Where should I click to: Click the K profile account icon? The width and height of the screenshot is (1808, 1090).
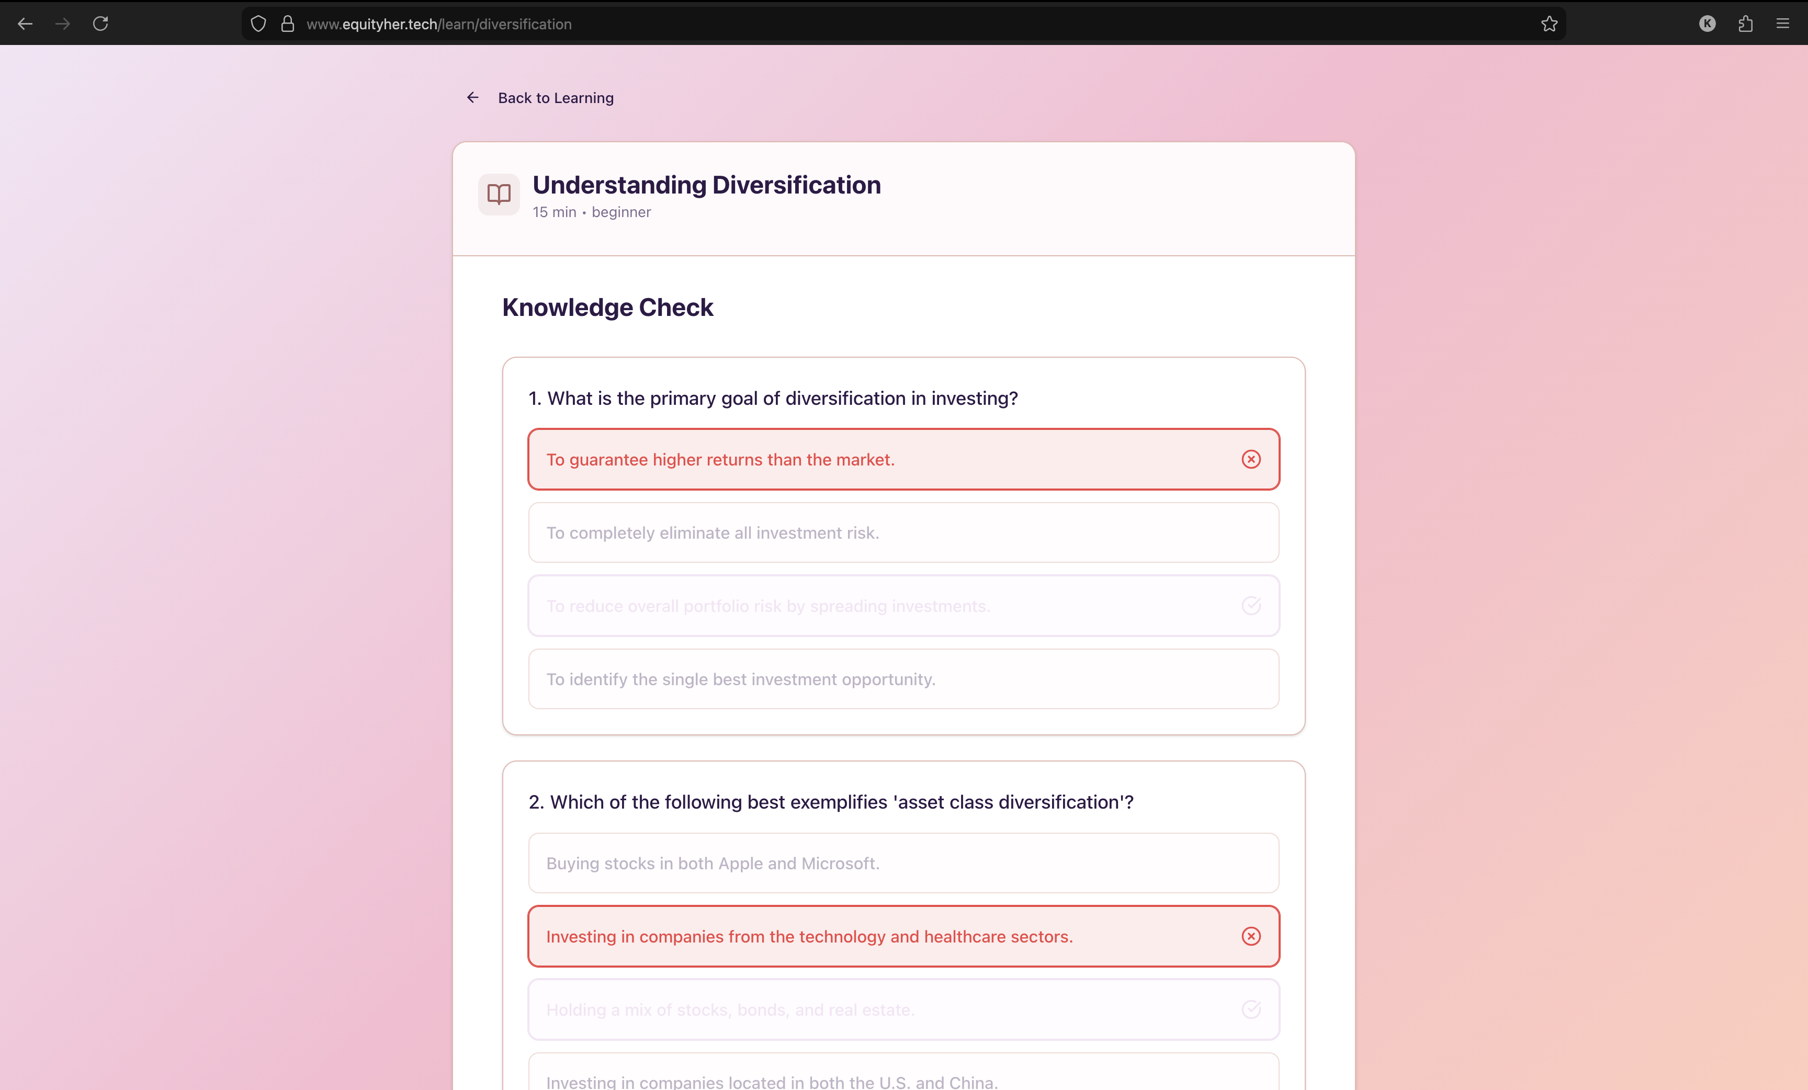point(1708,24)
